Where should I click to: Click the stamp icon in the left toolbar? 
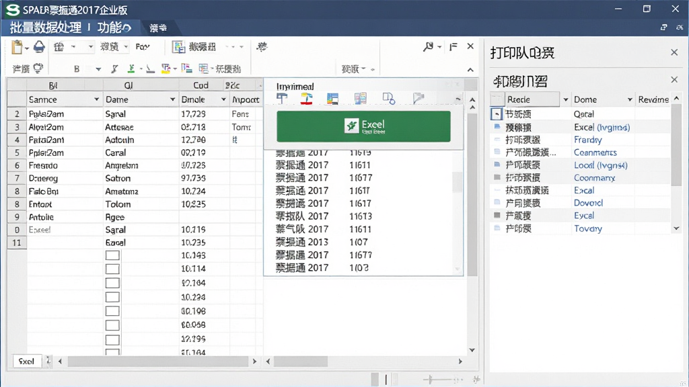tap(38, 68)
